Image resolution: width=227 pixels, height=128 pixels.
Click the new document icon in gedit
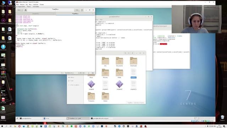pos(26,10)
